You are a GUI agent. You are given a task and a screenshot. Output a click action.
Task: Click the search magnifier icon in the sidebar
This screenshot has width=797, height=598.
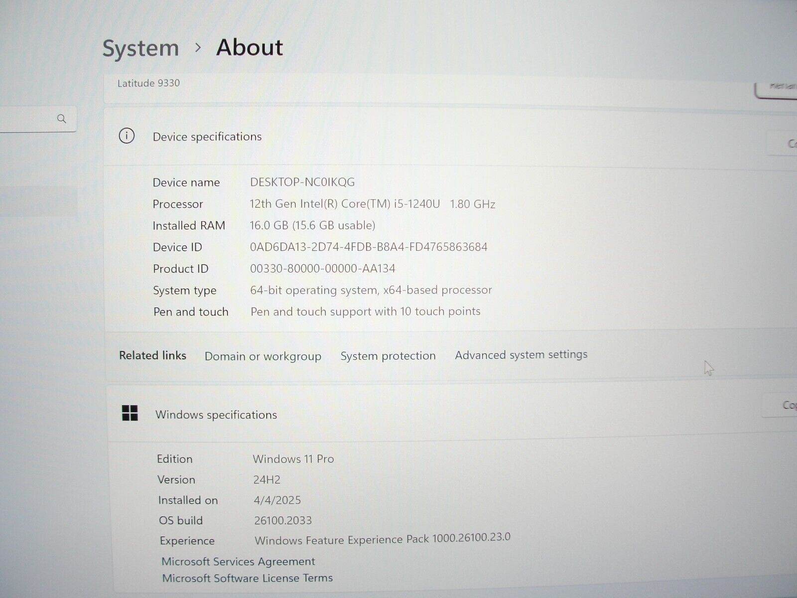[x=62, y=119]
